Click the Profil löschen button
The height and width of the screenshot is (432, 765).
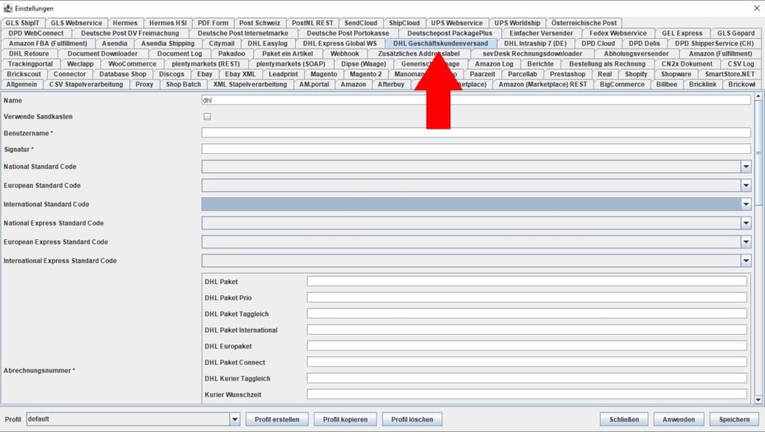click(x=412, y=419)
